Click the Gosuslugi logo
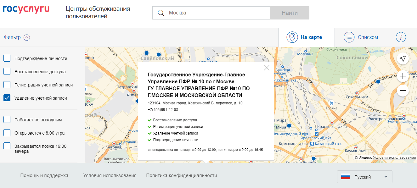The height and width of the screenshot is (188, 417). (26, 9)
